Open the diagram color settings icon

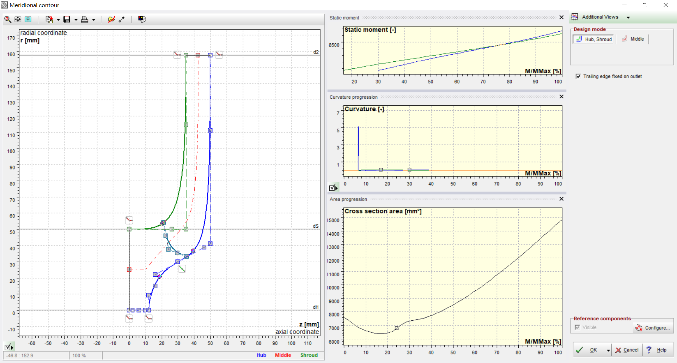pos(142,19)
